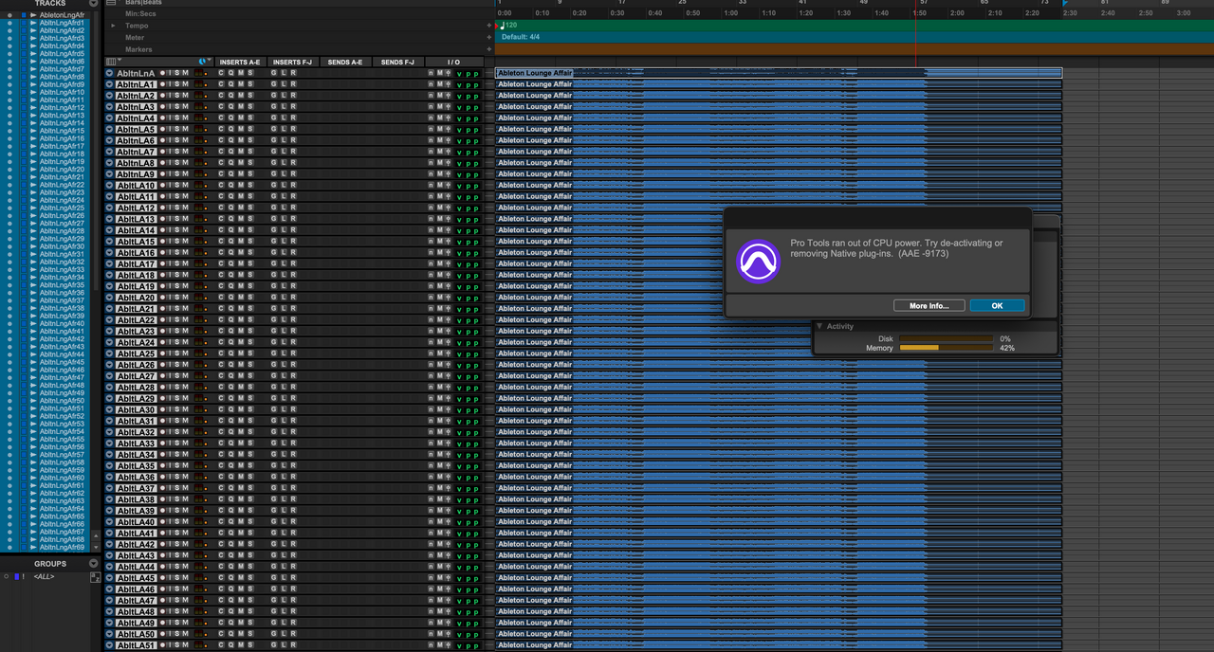Toggle show/hide dot for AbltnLngAfrd3

pyautogui.click(x=9, y=39)
